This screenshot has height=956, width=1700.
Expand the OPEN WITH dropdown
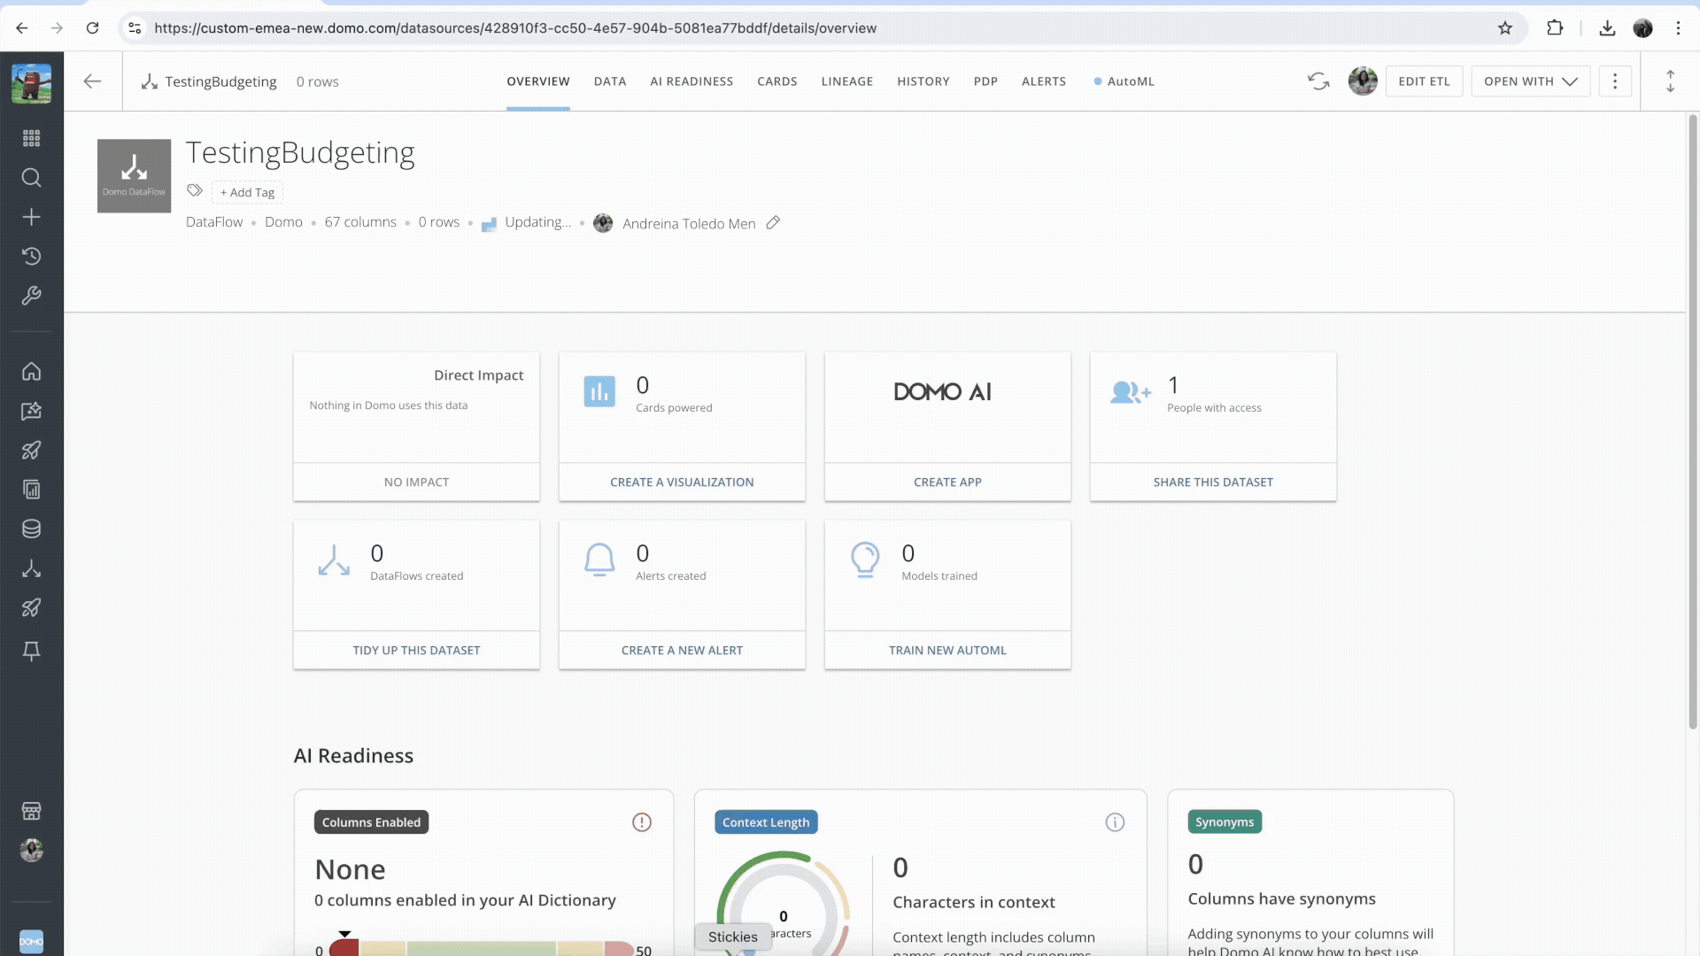click(1530, 81)
